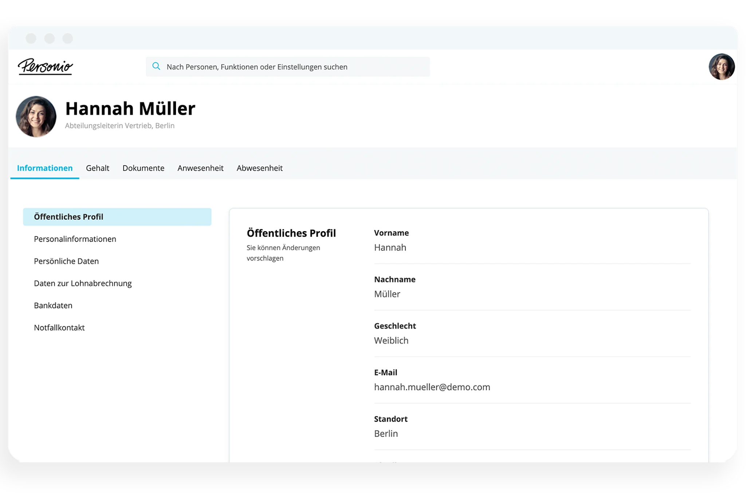Go to the Anwesenheit tab
This screenshot has height=497, width=746.
200,168
